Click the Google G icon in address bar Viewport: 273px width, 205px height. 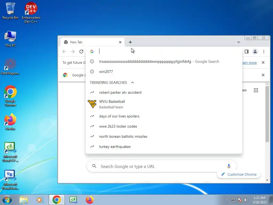pos(92,52)
